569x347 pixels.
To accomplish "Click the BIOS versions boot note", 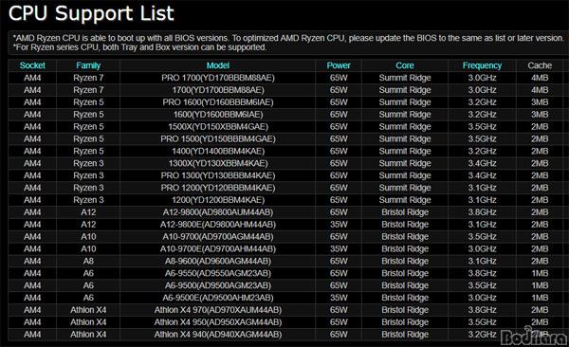I will coord(288,38).
